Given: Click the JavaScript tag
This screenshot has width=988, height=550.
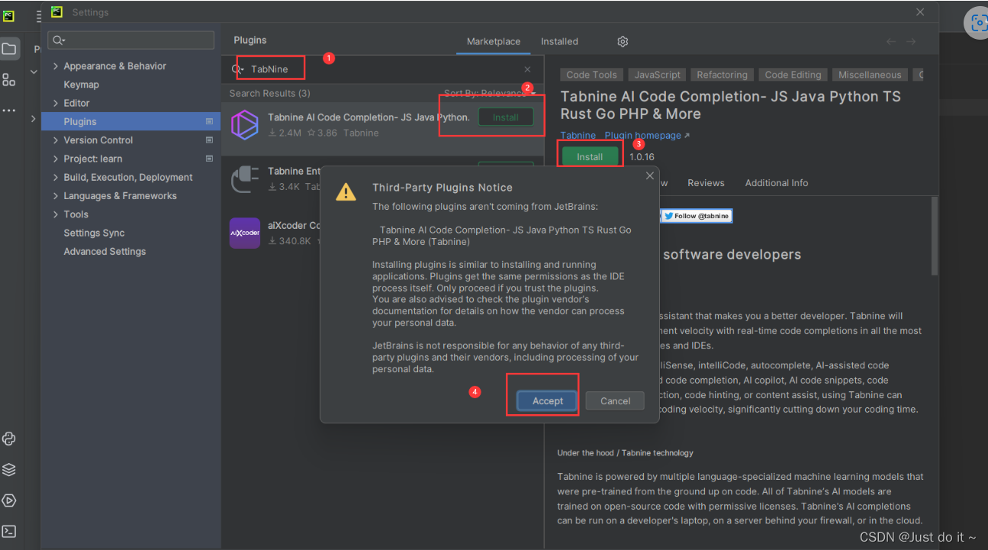Looking at the screenshot, I should coord(658,75).
